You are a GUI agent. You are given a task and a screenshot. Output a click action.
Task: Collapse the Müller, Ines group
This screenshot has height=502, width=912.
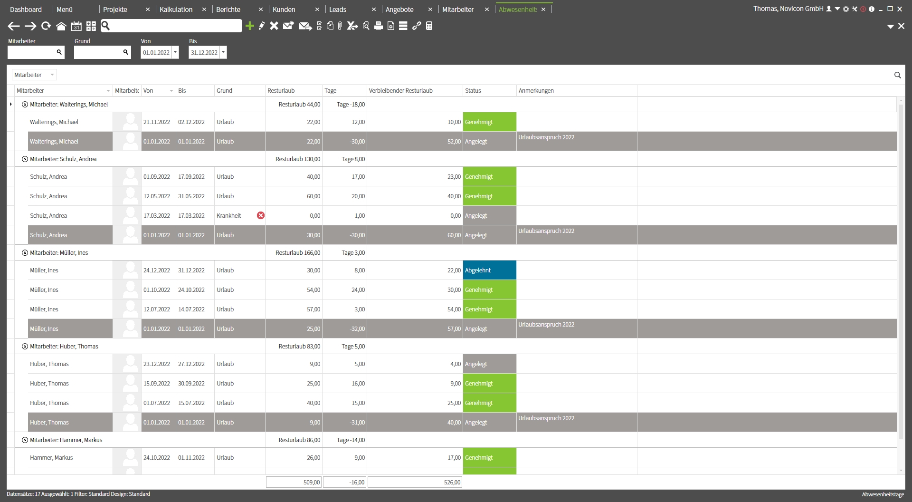[25, 253]
